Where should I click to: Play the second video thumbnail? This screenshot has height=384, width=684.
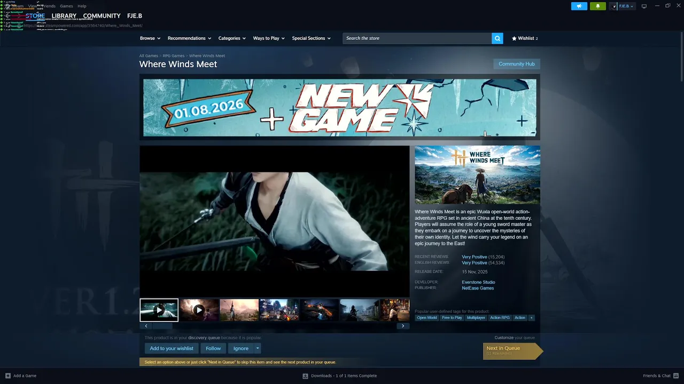[x=199, y=310]
